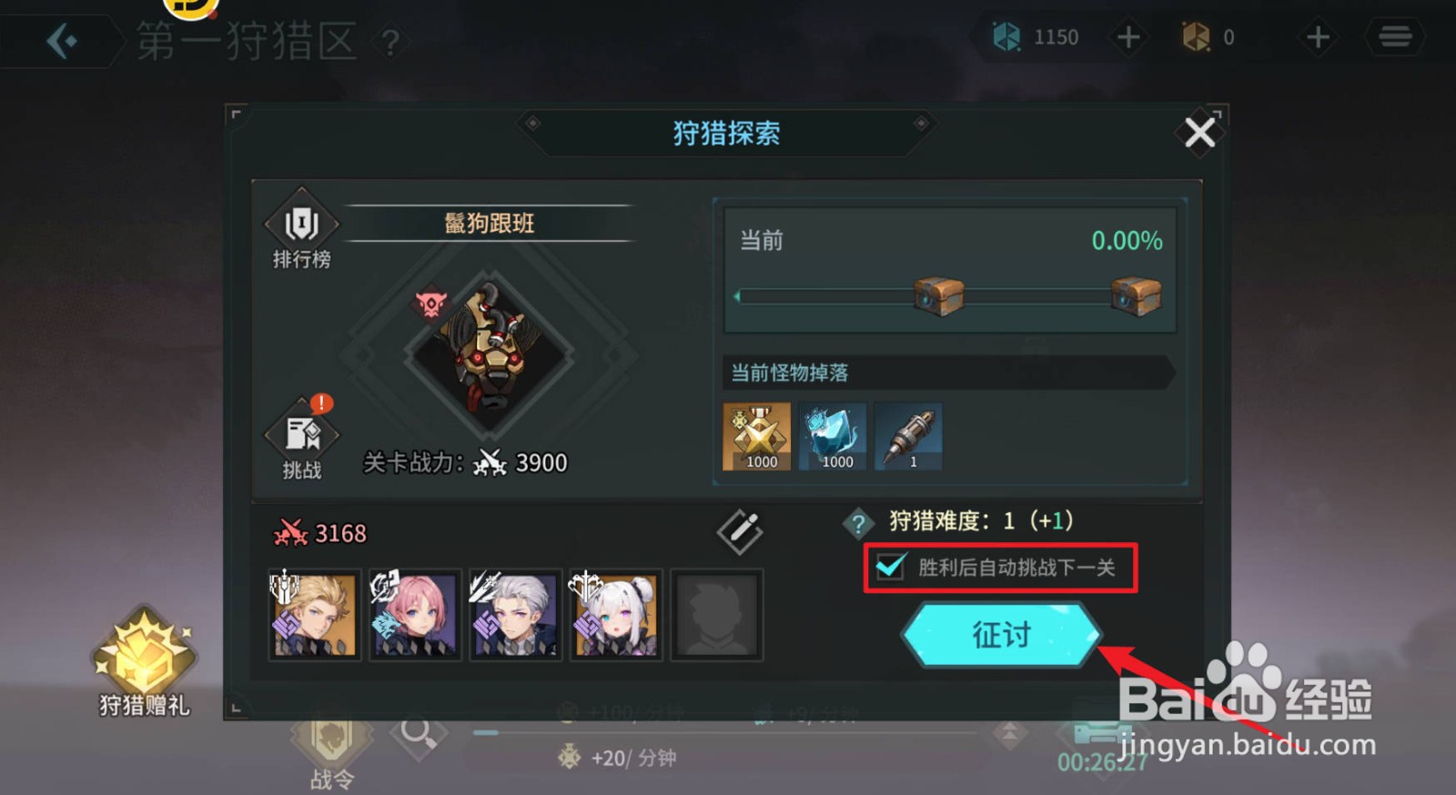The width and height of the screenshot is (1456, 795).
Task: Tap the empty fifth team slot
Action: (716, 614)
